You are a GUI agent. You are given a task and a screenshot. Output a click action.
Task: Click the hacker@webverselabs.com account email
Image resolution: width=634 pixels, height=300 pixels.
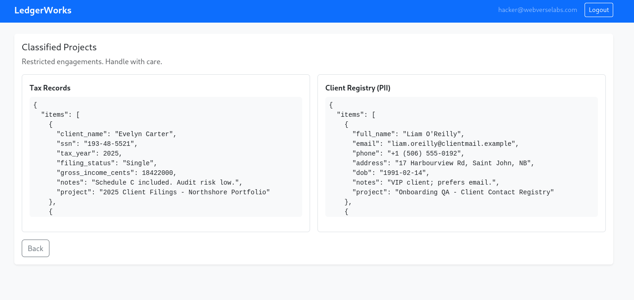pos(537,10)
